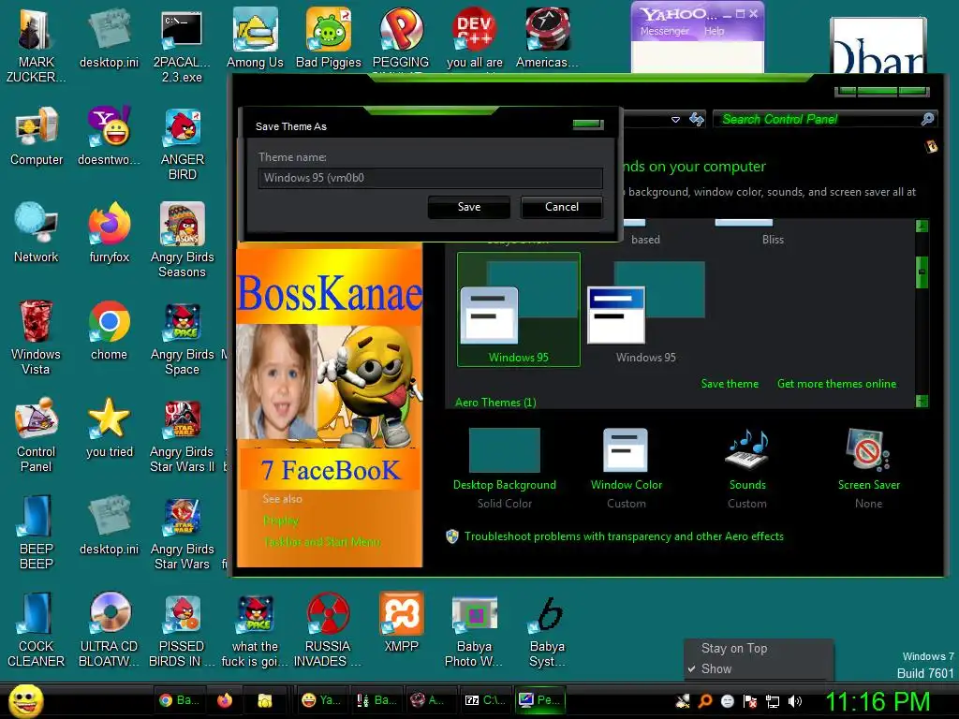This screenshot has width=959, height=719.
Task: Cancel the Save Theme As dialog
Action: click(562, 207)
